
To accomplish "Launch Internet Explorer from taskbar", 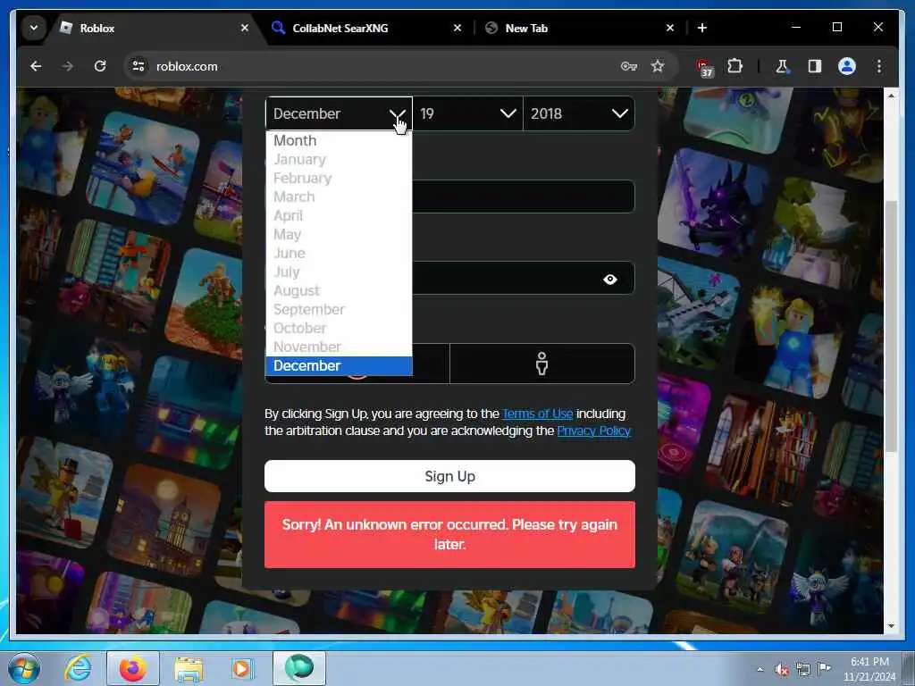I will click(x=78, y=668).
